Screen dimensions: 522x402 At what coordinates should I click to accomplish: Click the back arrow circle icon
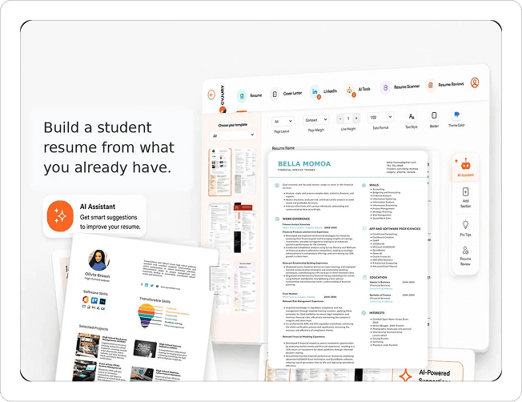coord(211,95)
